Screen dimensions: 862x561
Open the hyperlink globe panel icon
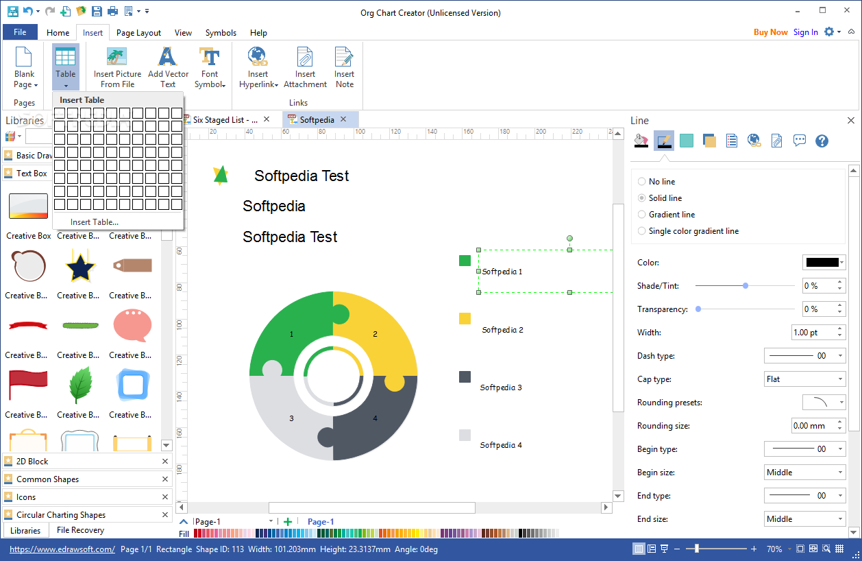click(754, 141)
